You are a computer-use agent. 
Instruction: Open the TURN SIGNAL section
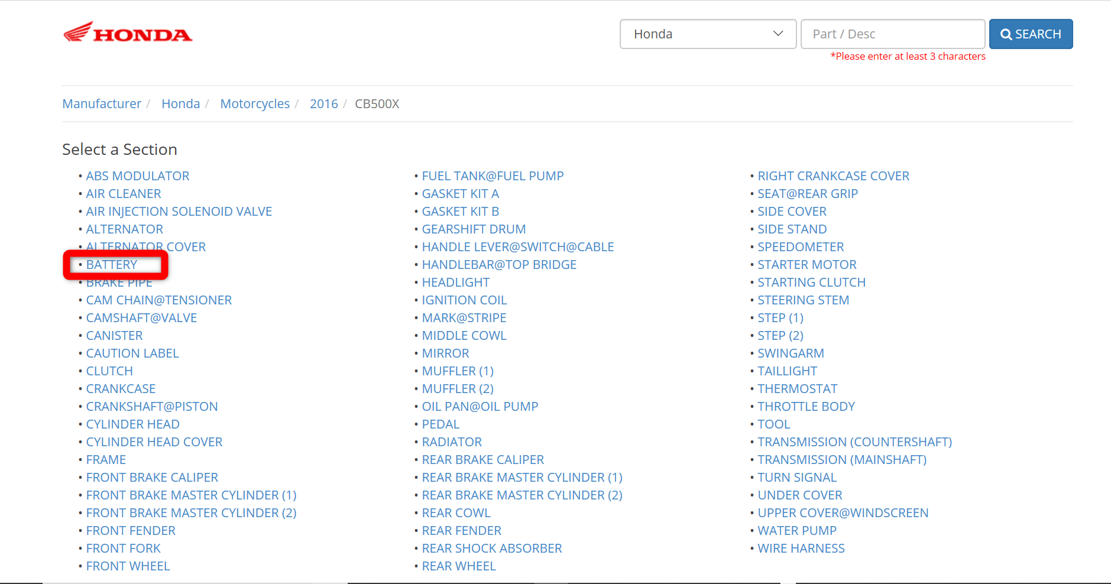(798, 478)
